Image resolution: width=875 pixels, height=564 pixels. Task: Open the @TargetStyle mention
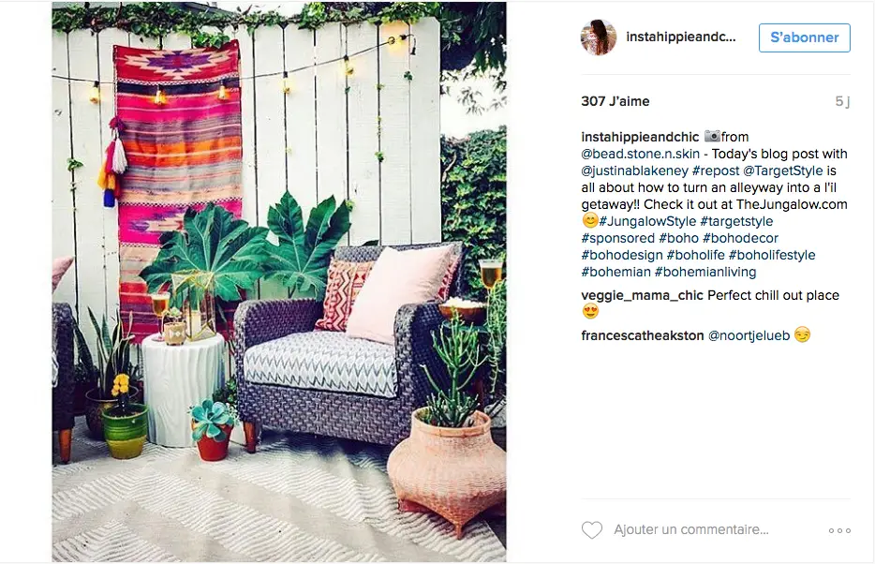783,171
